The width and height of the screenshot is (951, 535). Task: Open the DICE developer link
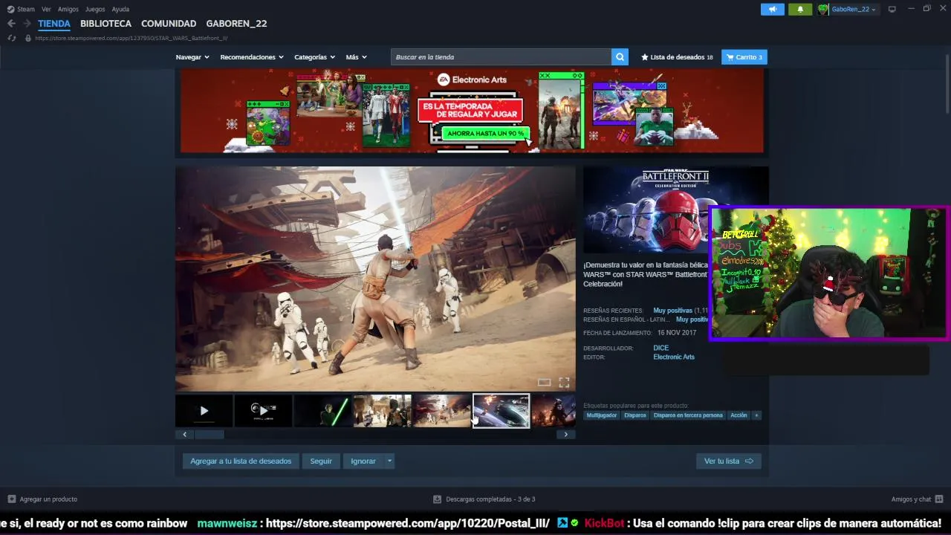pyautogui.click(x=660, y=348)
